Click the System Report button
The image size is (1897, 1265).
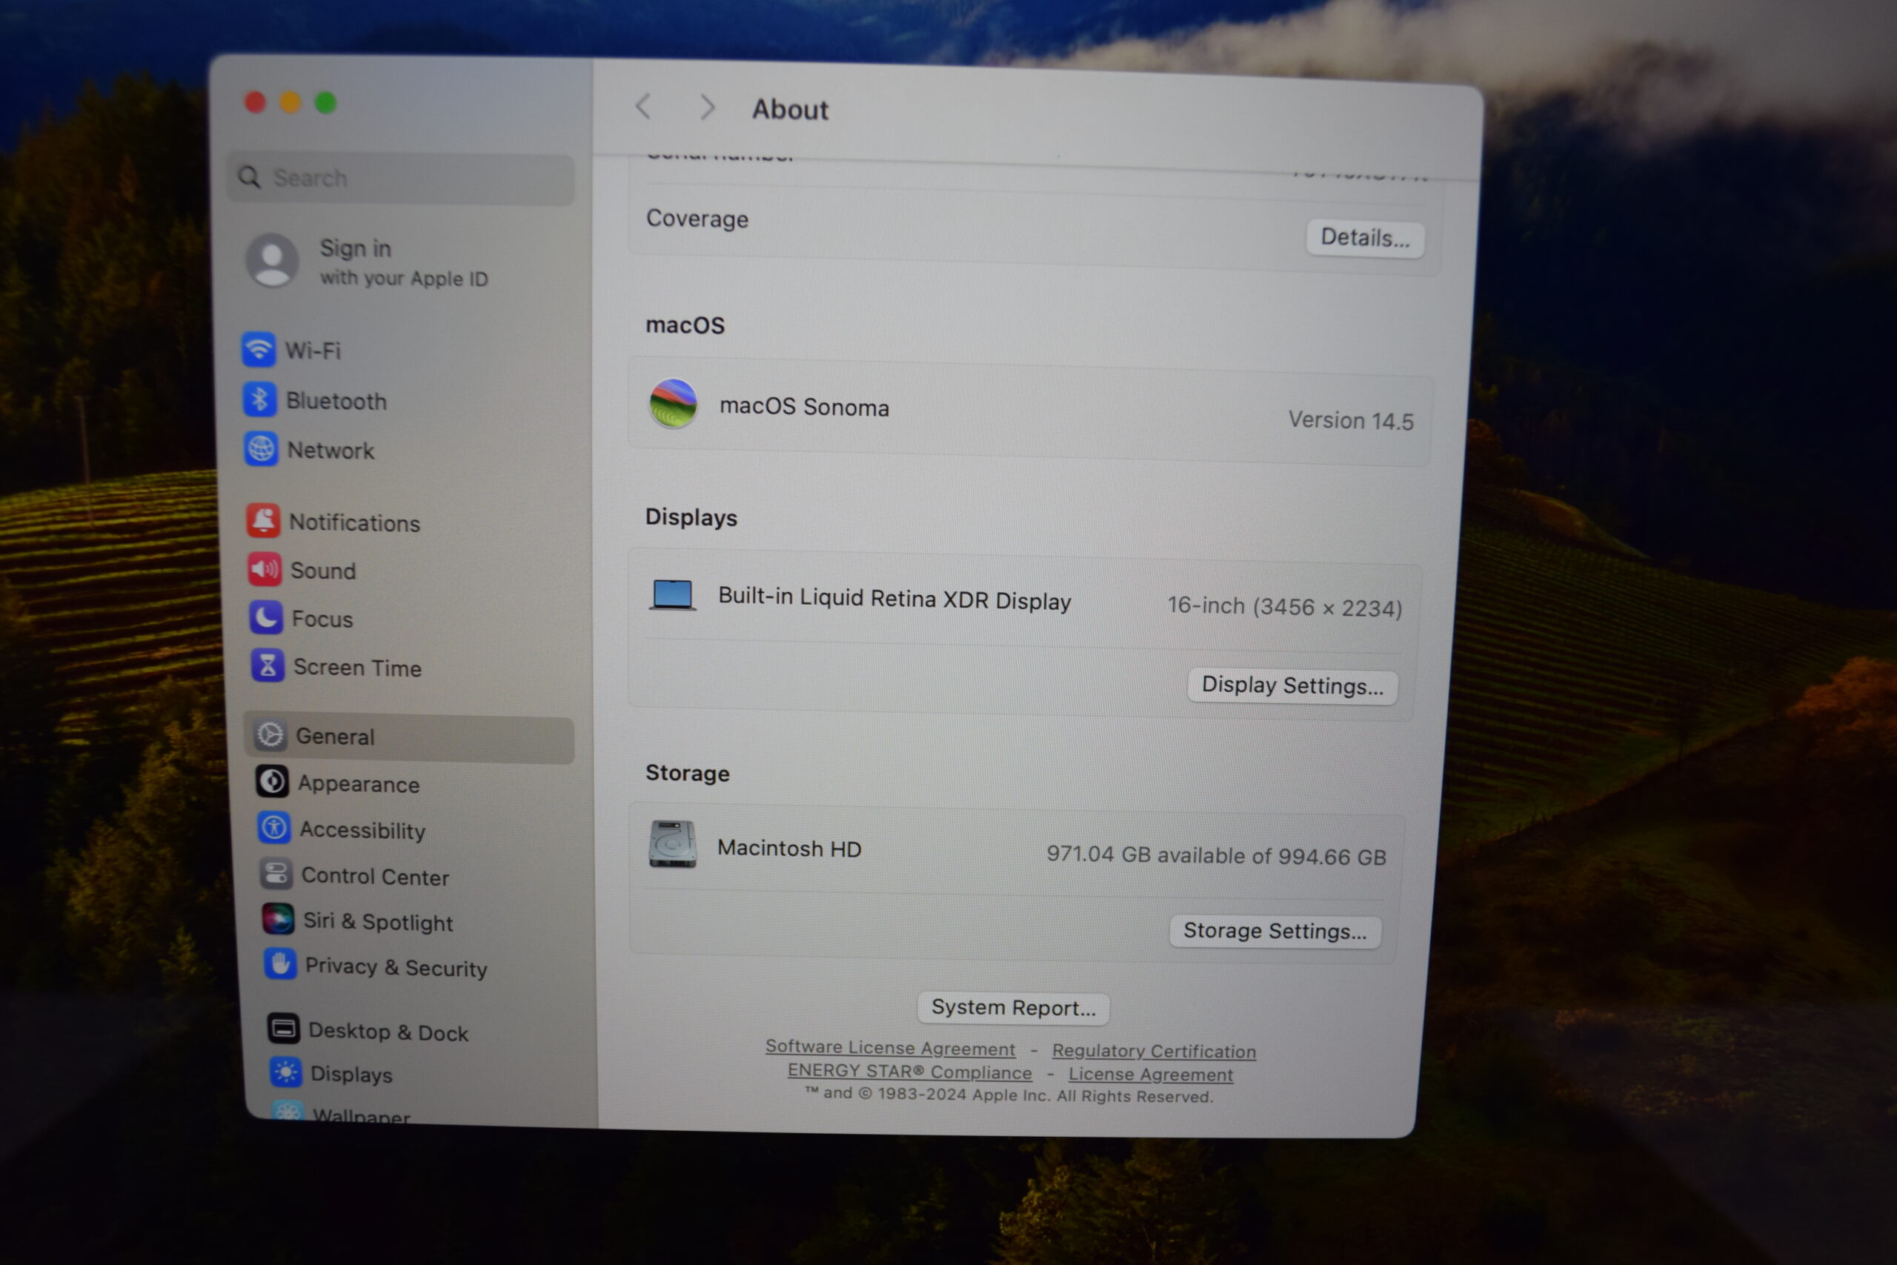(x=1013, y=1008)
